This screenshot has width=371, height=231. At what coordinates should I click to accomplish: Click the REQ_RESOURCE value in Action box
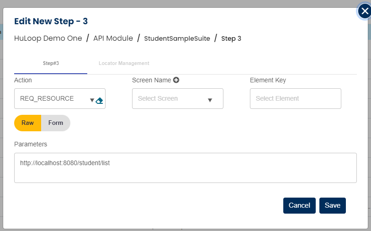click(x=47, y=98)
